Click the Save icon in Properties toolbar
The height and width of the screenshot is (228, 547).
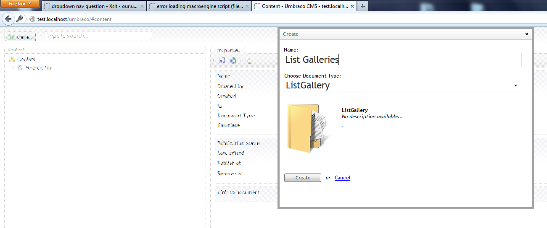click(222, 61)
